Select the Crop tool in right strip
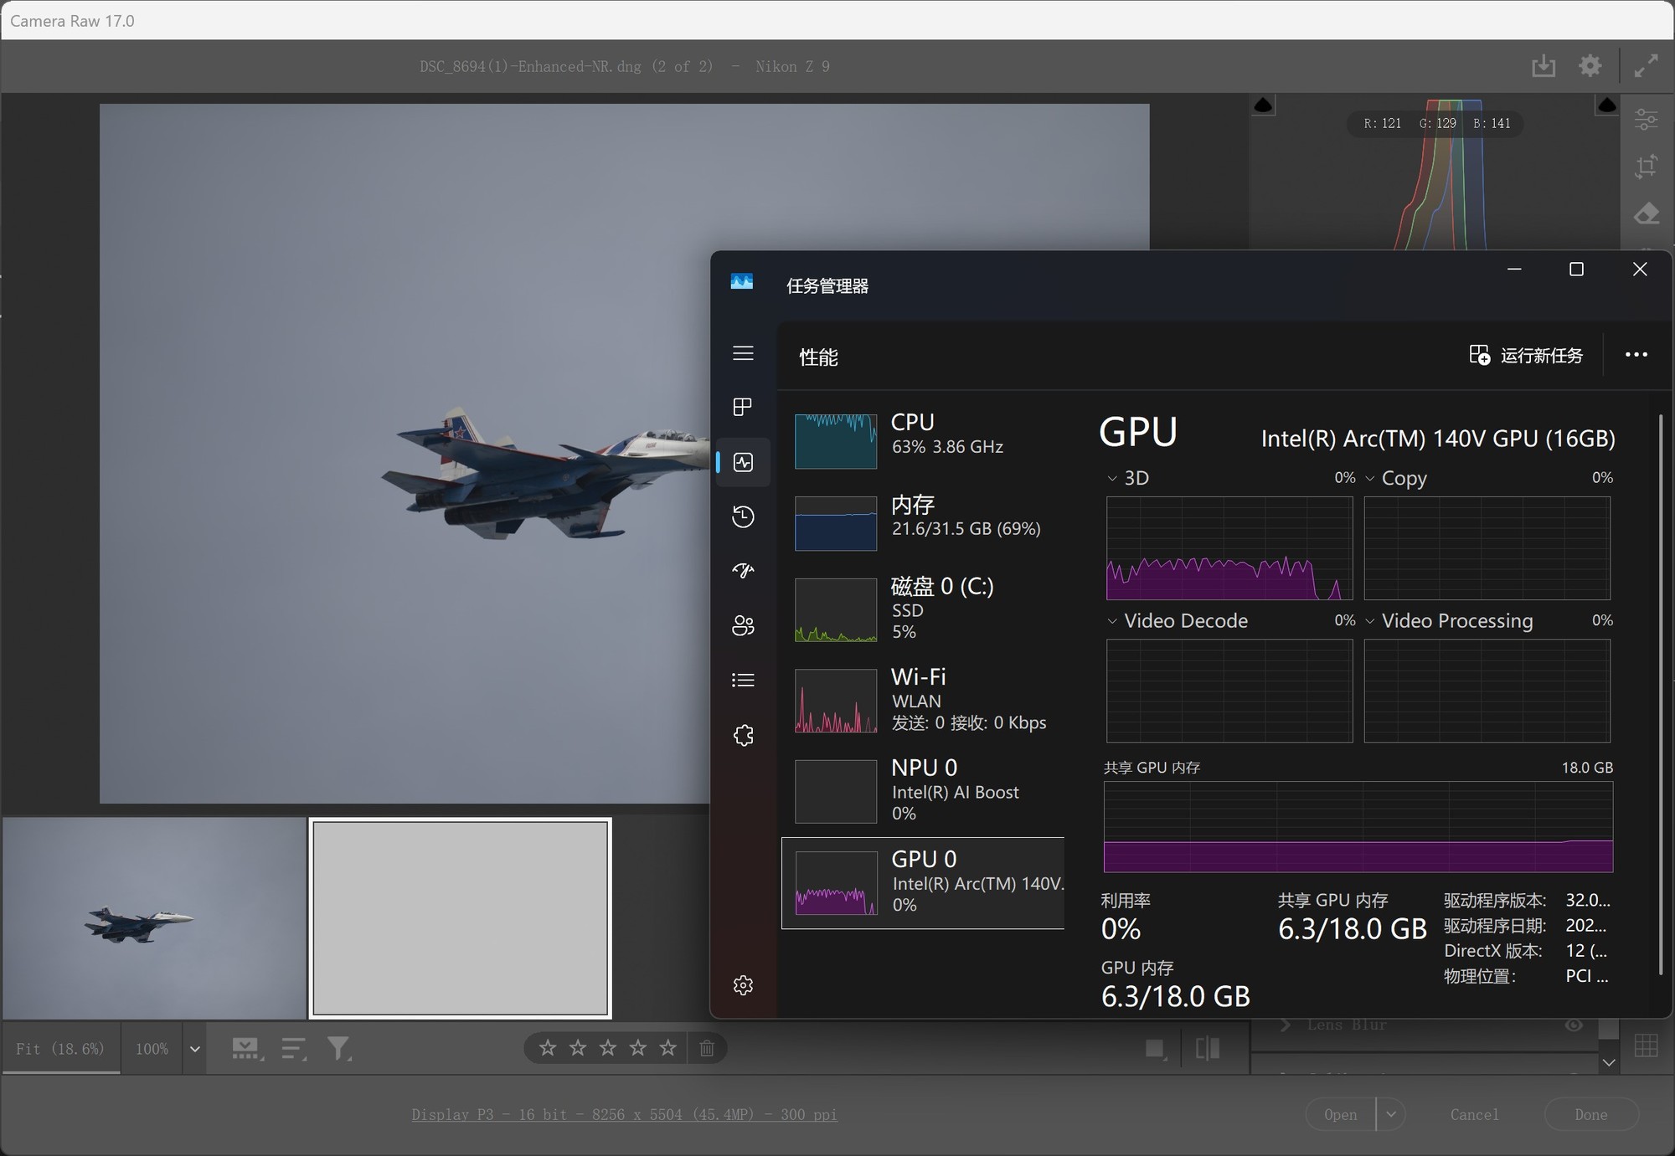Image resolution: width=1675 pixels, height=1156 pixels. tap(1646, 167)
